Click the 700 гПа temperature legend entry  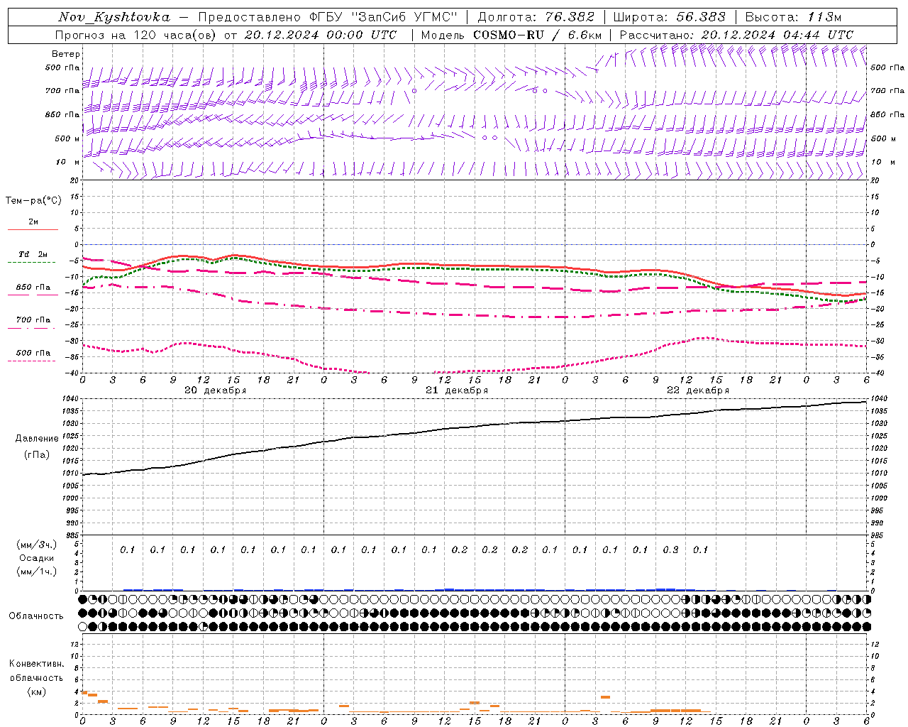(x=33, y=320)
